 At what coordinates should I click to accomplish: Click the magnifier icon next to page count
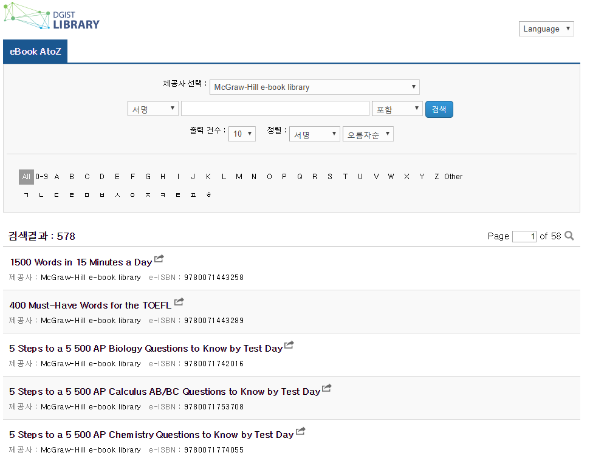(569, 236)
